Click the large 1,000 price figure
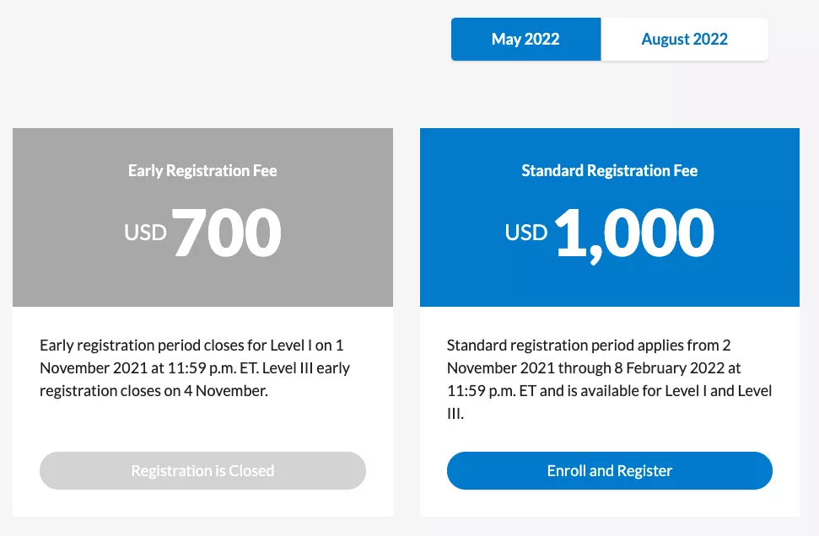The height and width of the screenshot is (536, 819). 634,233
